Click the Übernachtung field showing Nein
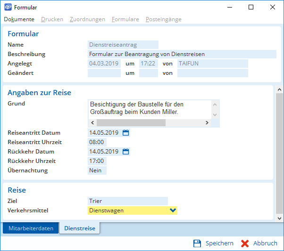The image size is (284, 251). coord(97,170)
